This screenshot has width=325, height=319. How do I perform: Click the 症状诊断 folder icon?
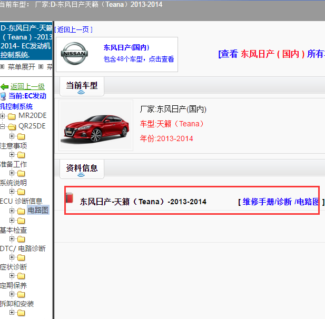pyautogui.click(x=21, y=258)
